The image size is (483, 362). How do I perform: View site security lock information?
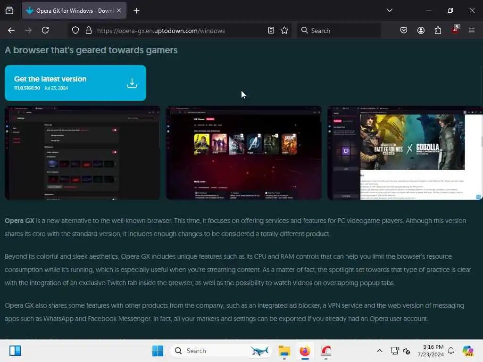[89, 31]
